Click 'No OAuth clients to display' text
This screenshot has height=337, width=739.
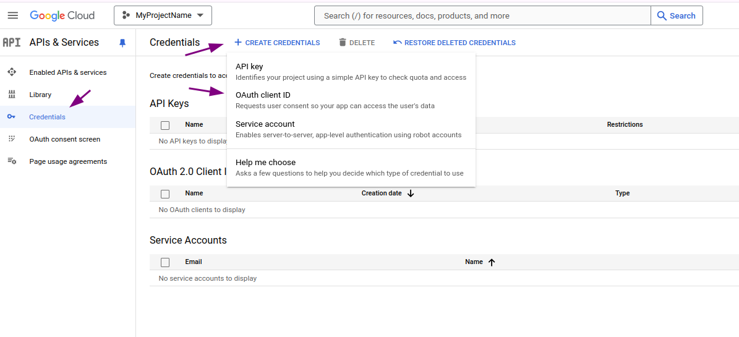point(202,210)
